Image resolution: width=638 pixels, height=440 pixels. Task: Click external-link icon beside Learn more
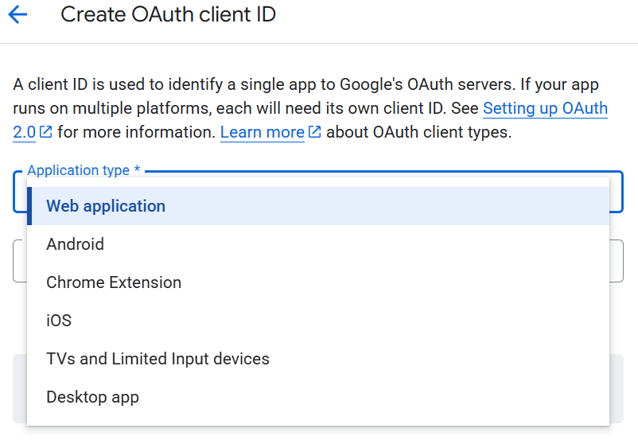tap(314, 132)
